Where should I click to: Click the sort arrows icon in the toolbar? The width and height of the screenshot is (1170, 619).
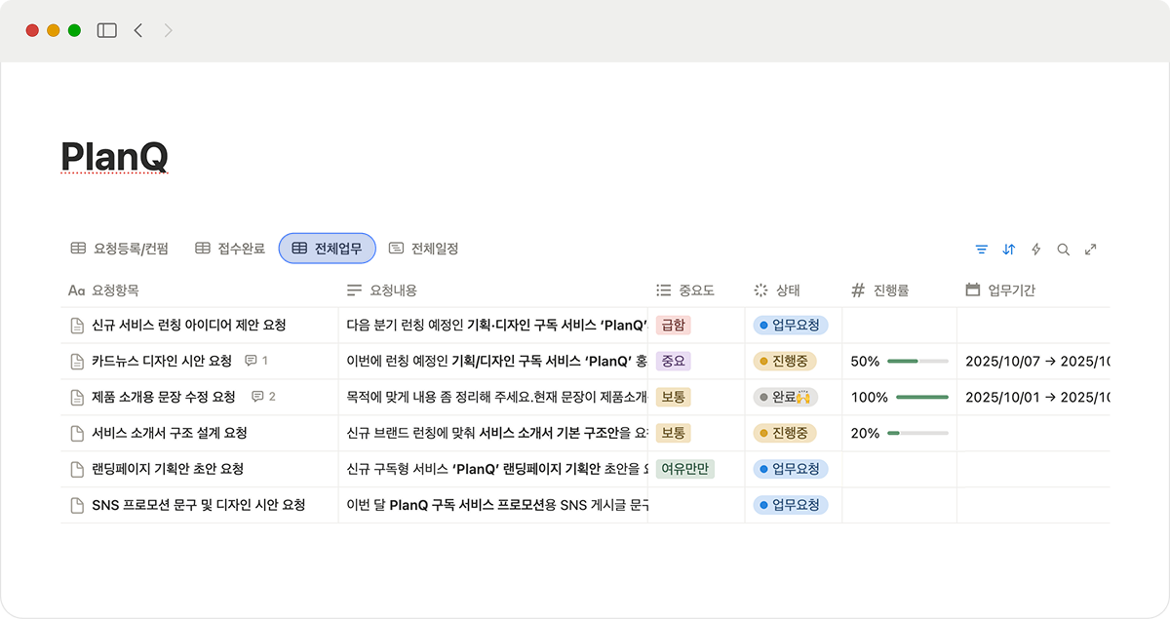tap(1008, 250)
